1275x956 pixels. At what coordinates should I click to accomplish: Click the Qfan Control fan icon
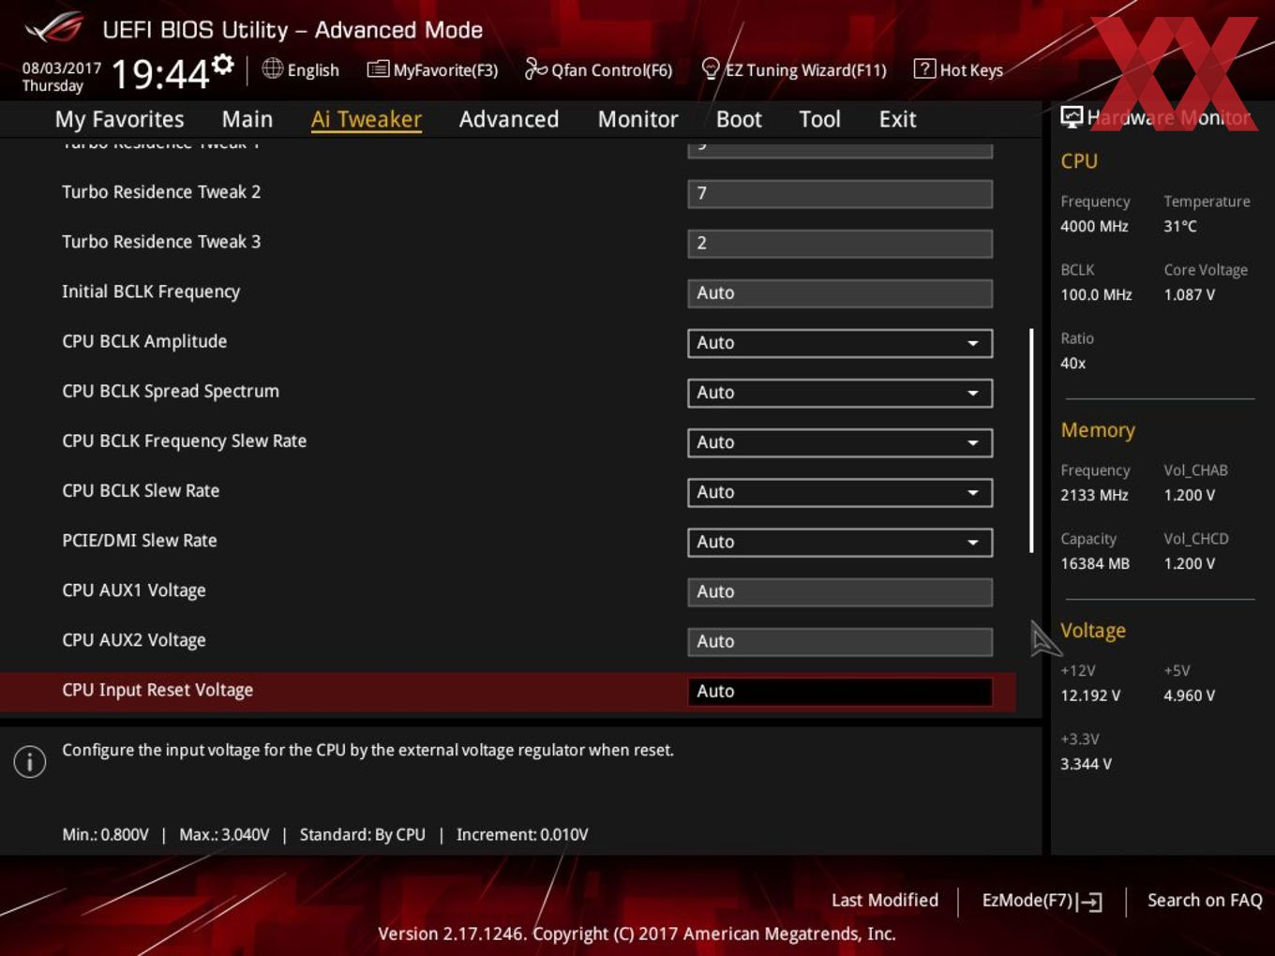[535, 68]
